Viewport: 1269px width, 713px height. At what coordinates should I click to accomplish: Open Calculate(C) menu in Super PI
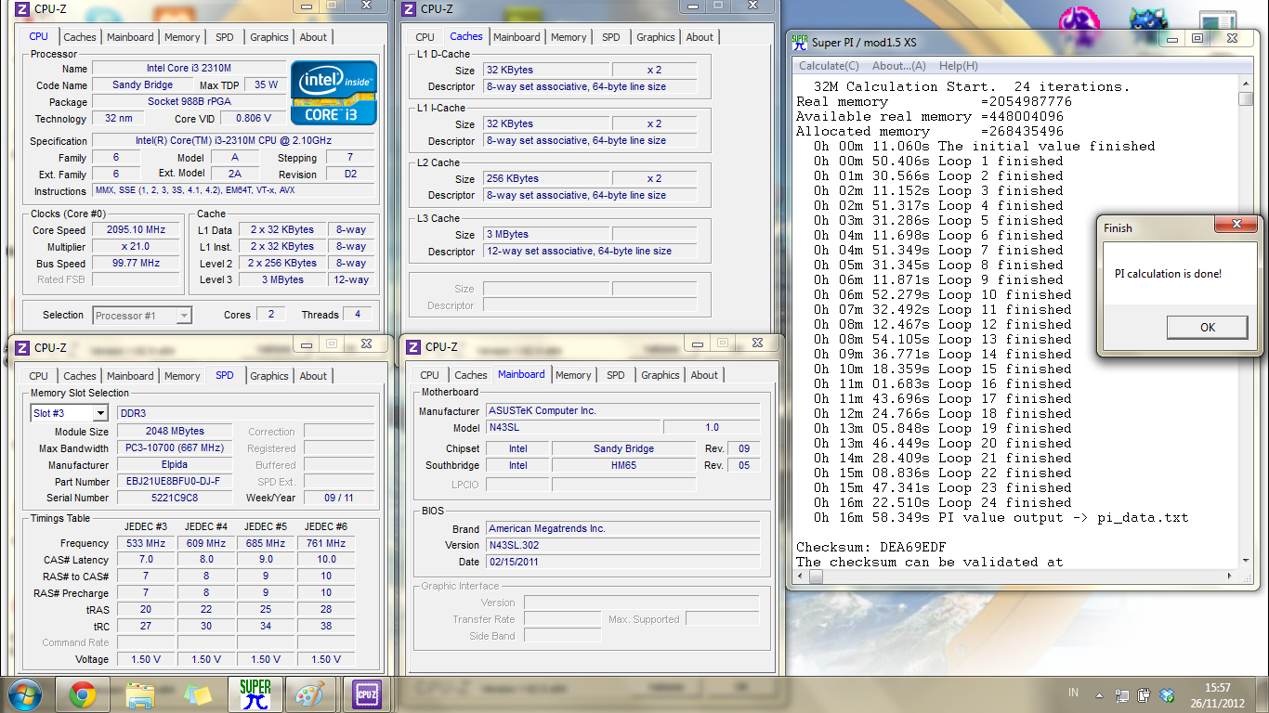coord(829,66)
